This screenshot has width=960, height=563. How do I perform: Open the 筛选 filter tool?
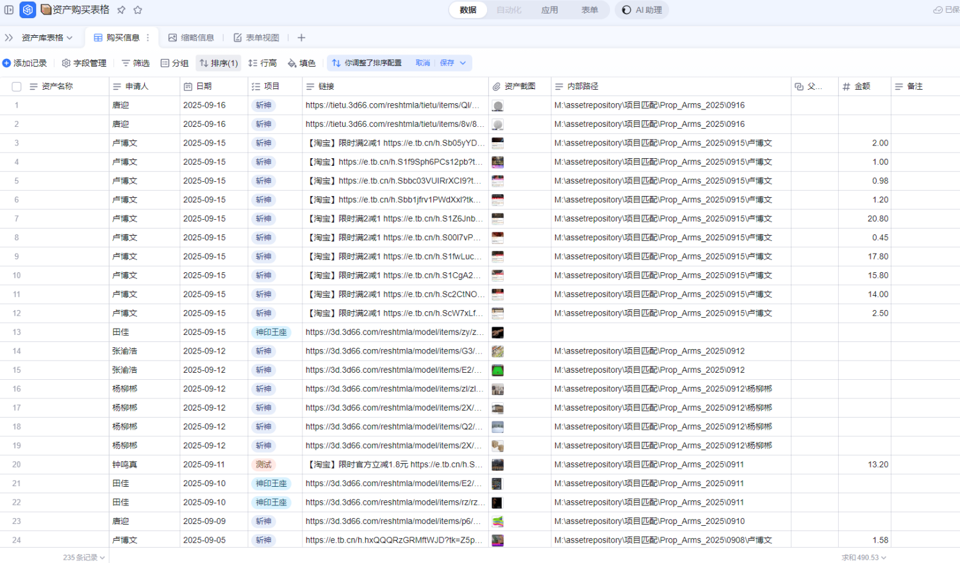135,63
